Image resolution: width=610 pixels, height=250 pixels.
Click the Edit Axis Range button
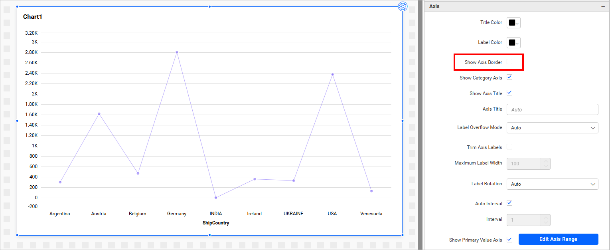point(558,239)
